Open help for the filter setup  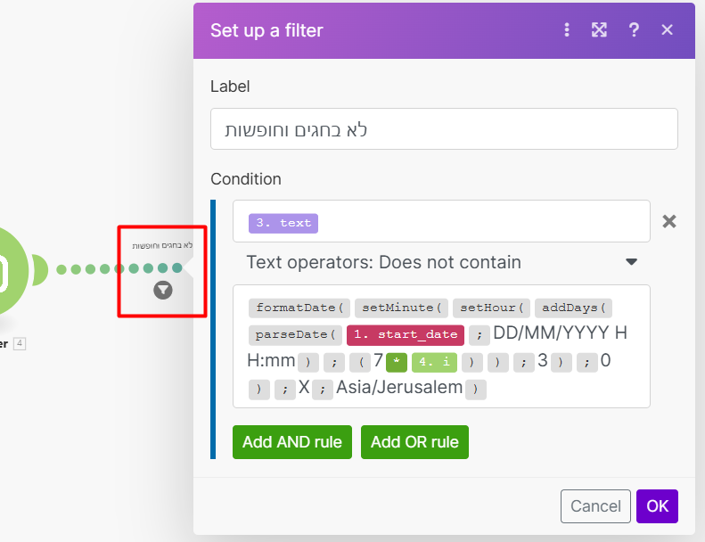(x=634, y=30)
